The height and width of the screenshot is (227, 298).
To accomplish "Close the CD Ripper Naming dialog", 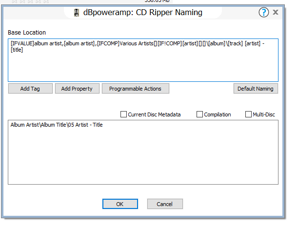I will click(x=276, y=13).
